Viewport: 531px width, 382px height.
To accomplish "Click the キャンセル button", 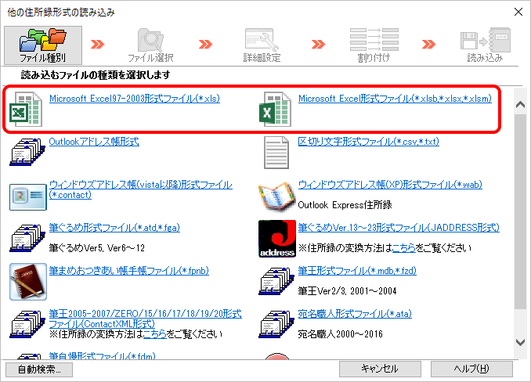I will 380,369.
